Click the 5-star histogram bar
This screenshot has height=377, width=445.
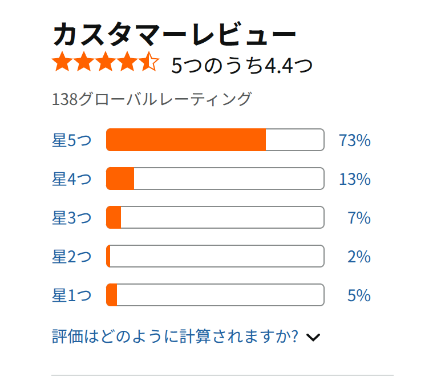pyautogui.click(x=215, y=140)
